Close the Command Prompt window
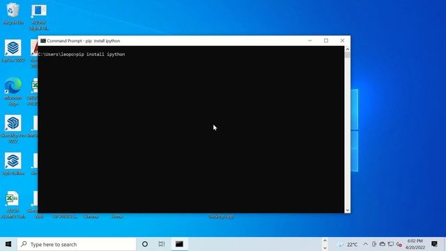446x251 pixels. click(x=342, y=40)
